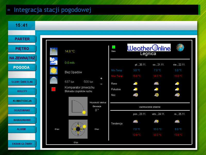The width and height of the screenshot is (206, 155).
Task: Go to KLIMATYZACJA air conditioning
Action: (x=22, y=101)
